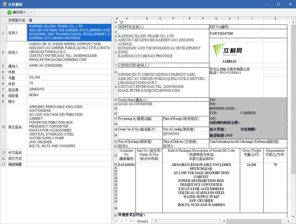Select column header J in the spreadsheet
This screenshot has width=296, height=224.
(x=252, y=19)
